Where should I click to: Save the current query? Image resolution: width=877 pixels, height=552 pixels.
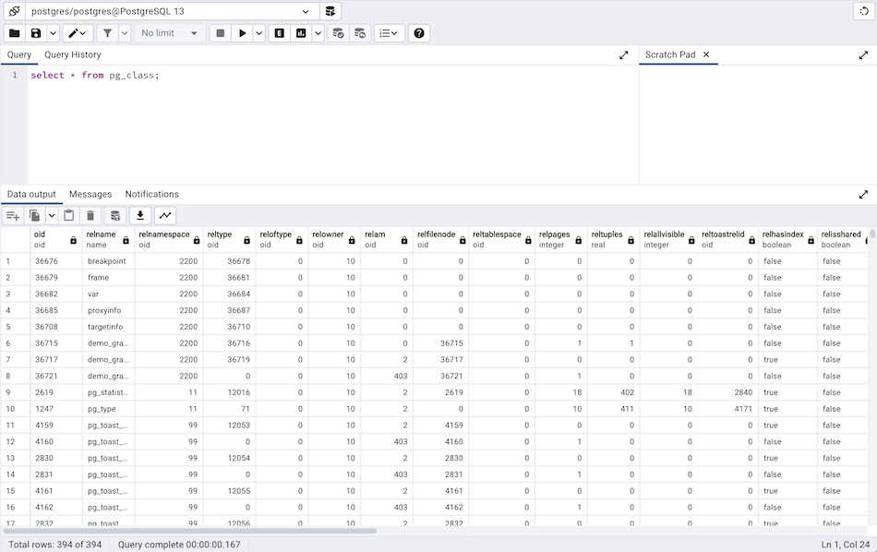(35, 32)
